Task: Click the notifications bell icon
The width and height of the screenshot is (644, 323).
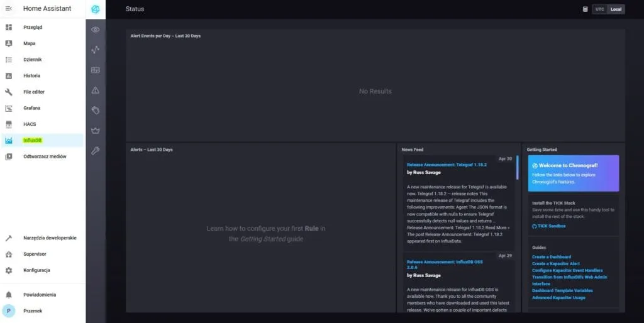Action: [9, 295]
